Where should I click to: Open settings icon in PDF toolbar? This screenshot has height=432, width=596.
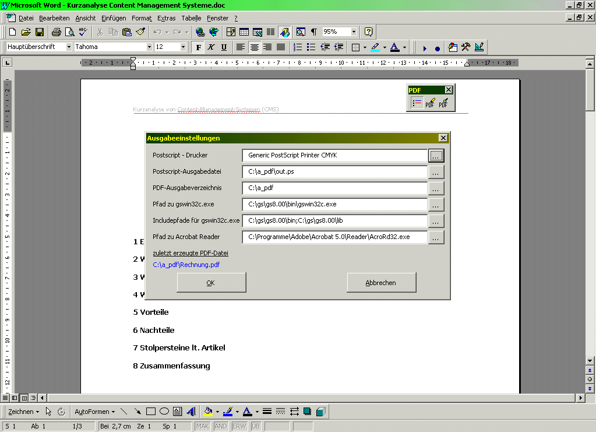(x=417, y=103)
